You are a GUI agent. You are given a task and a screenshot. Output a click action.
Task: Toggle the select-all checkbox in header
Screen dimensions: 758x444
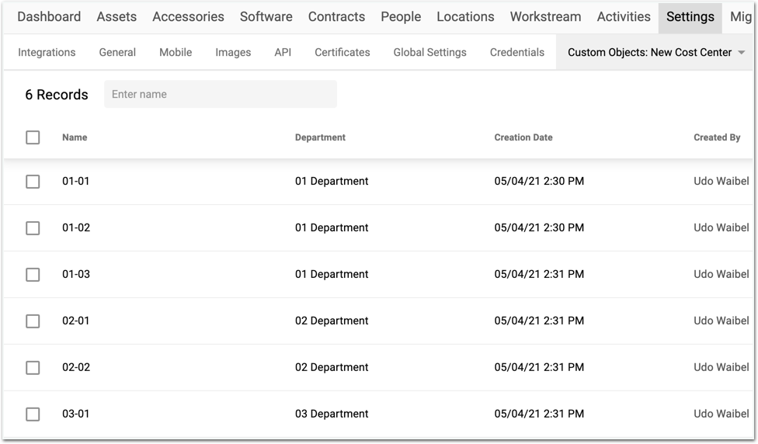tap(33, 137)
